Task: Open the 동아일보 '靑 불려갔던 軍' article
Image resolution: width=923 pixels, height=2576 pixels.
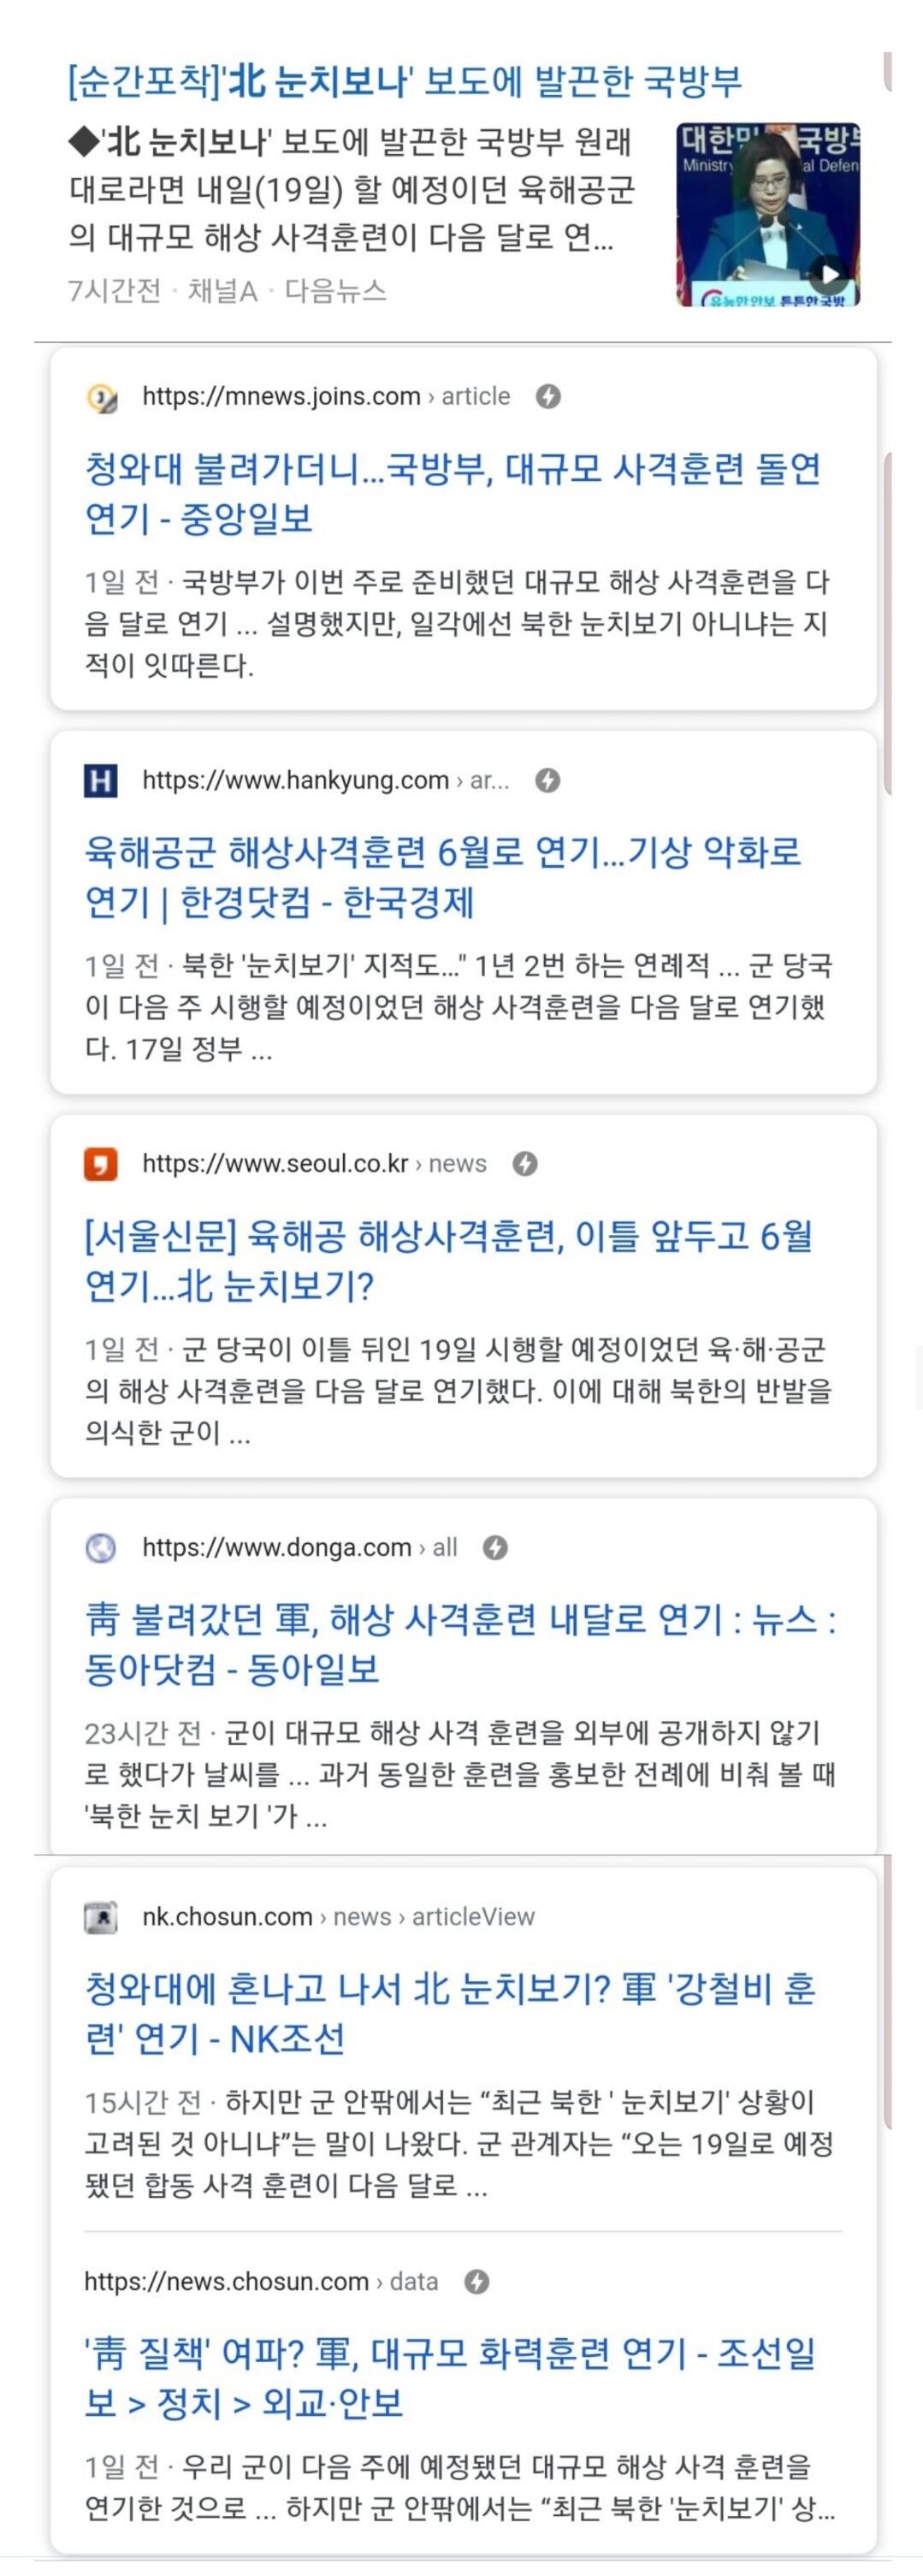Action: pyautogui.click(x=460, y=1644)
